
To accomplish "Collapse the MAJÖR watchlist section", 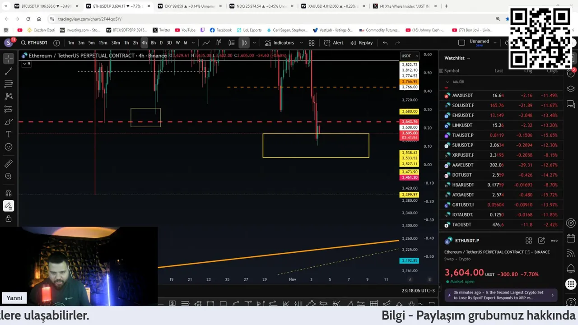I will point(447,82).
